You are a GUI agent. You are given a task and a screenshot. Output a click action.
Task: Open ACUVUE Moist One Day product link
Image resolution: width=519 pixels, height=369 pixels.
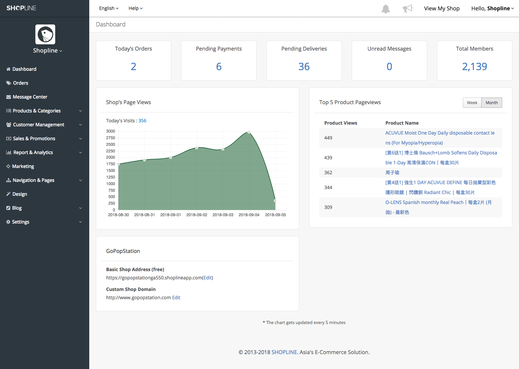pos(440,138)
